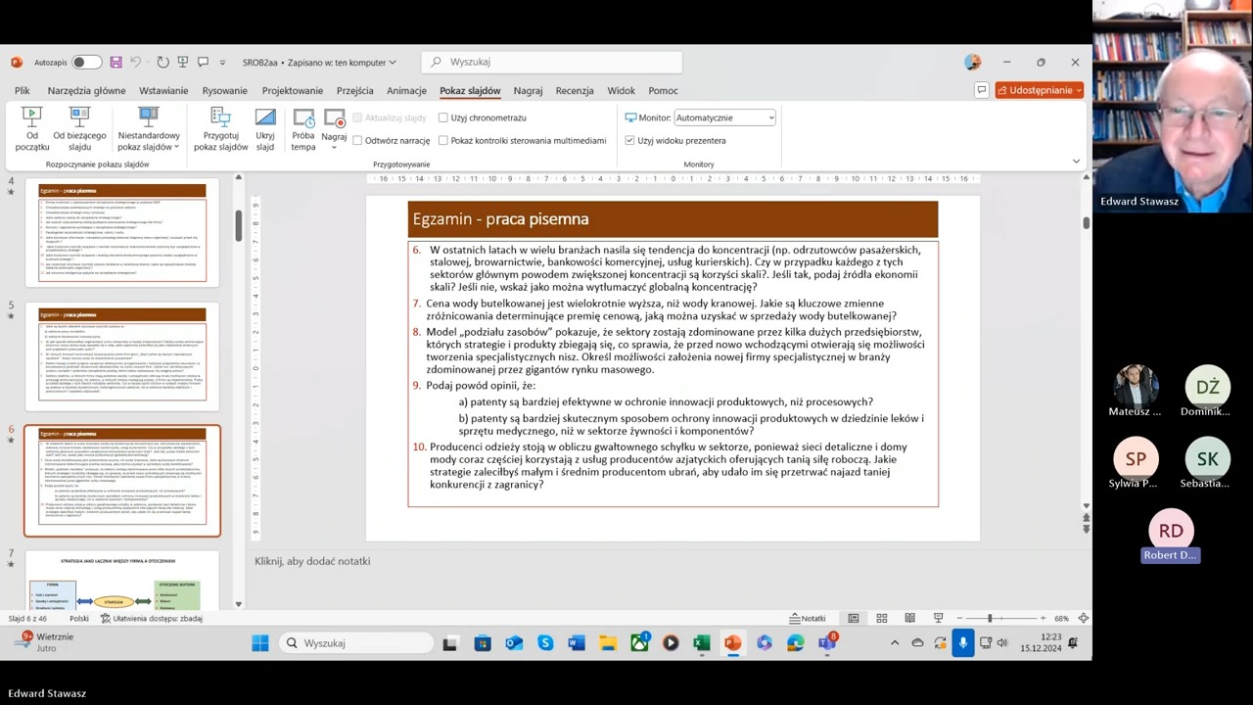Viewport: 1253px width, 705px height.
Task: Open Word from the taskbar
Action: click(577, 643)
